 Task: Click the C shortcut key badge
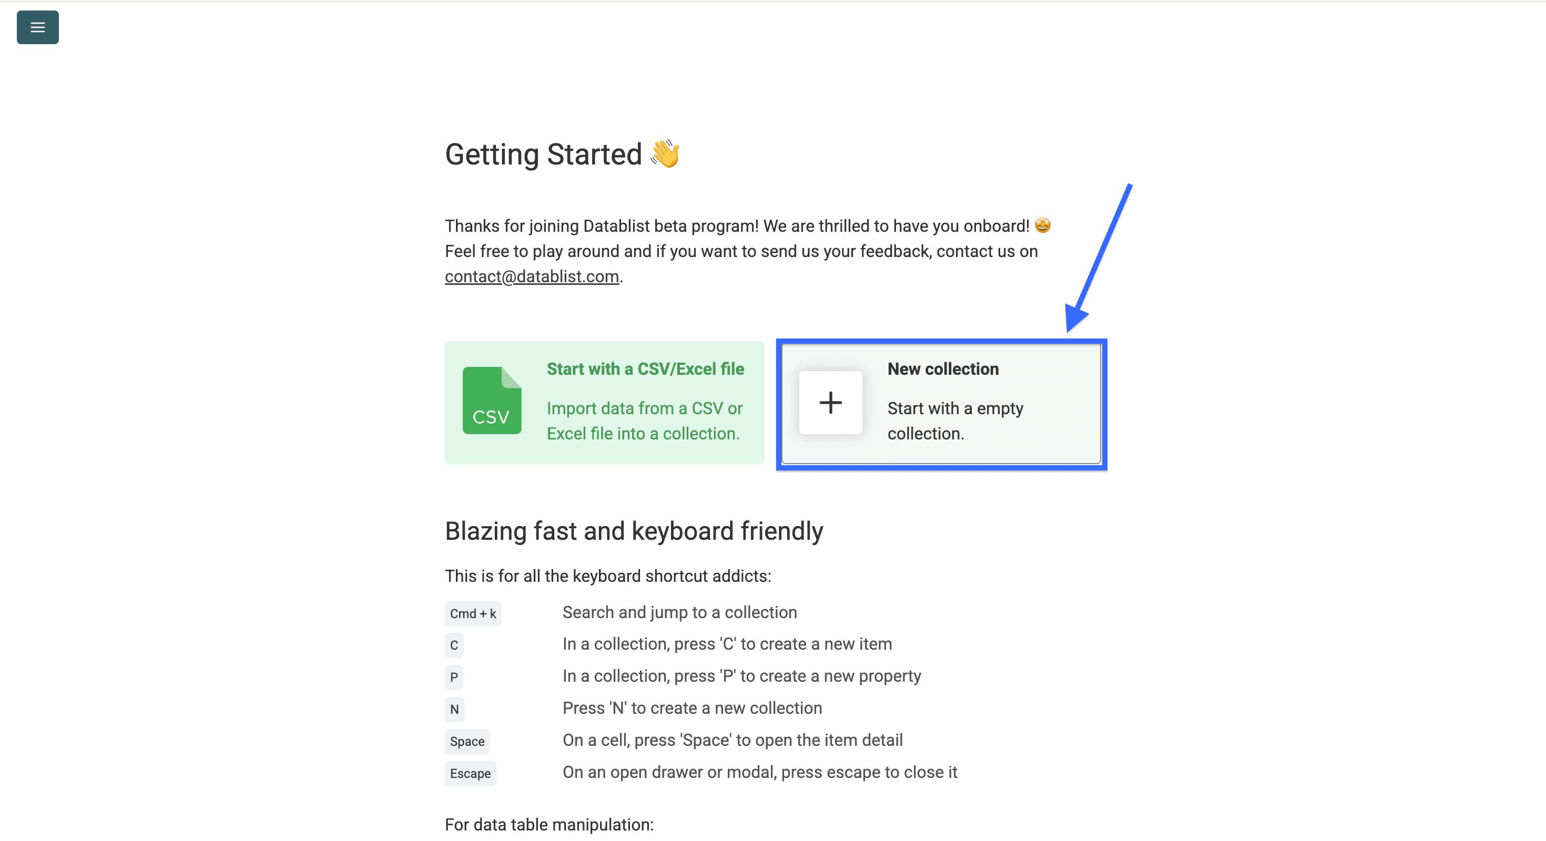[454, 645]
